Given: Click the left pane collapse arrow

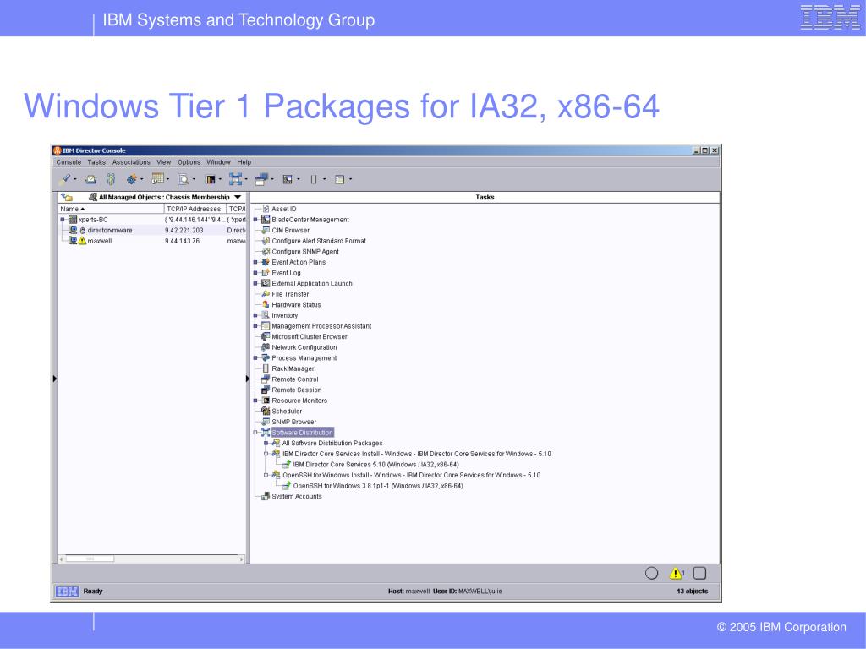Looking at the screenshot, I should [x=55, y=379].
